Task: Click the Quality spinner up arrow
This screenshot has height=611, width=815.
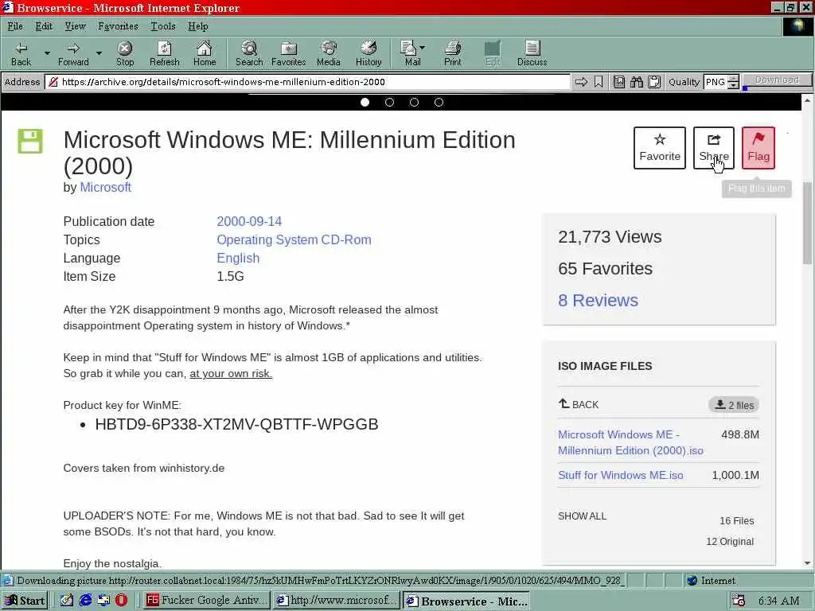Action: click(x=733, y=79)
